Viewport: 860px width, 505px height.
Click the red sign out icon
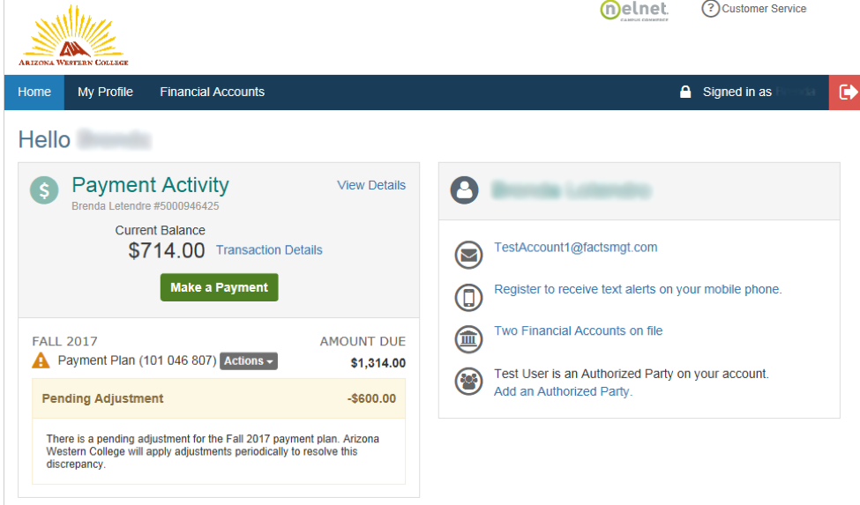(x=845, y=92)
